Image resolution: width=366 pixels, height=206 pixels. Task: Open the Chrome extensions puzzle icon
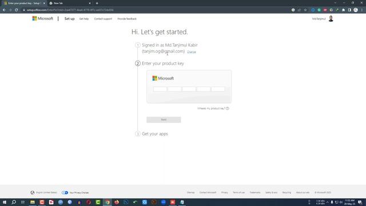click(x=343, y=10)
